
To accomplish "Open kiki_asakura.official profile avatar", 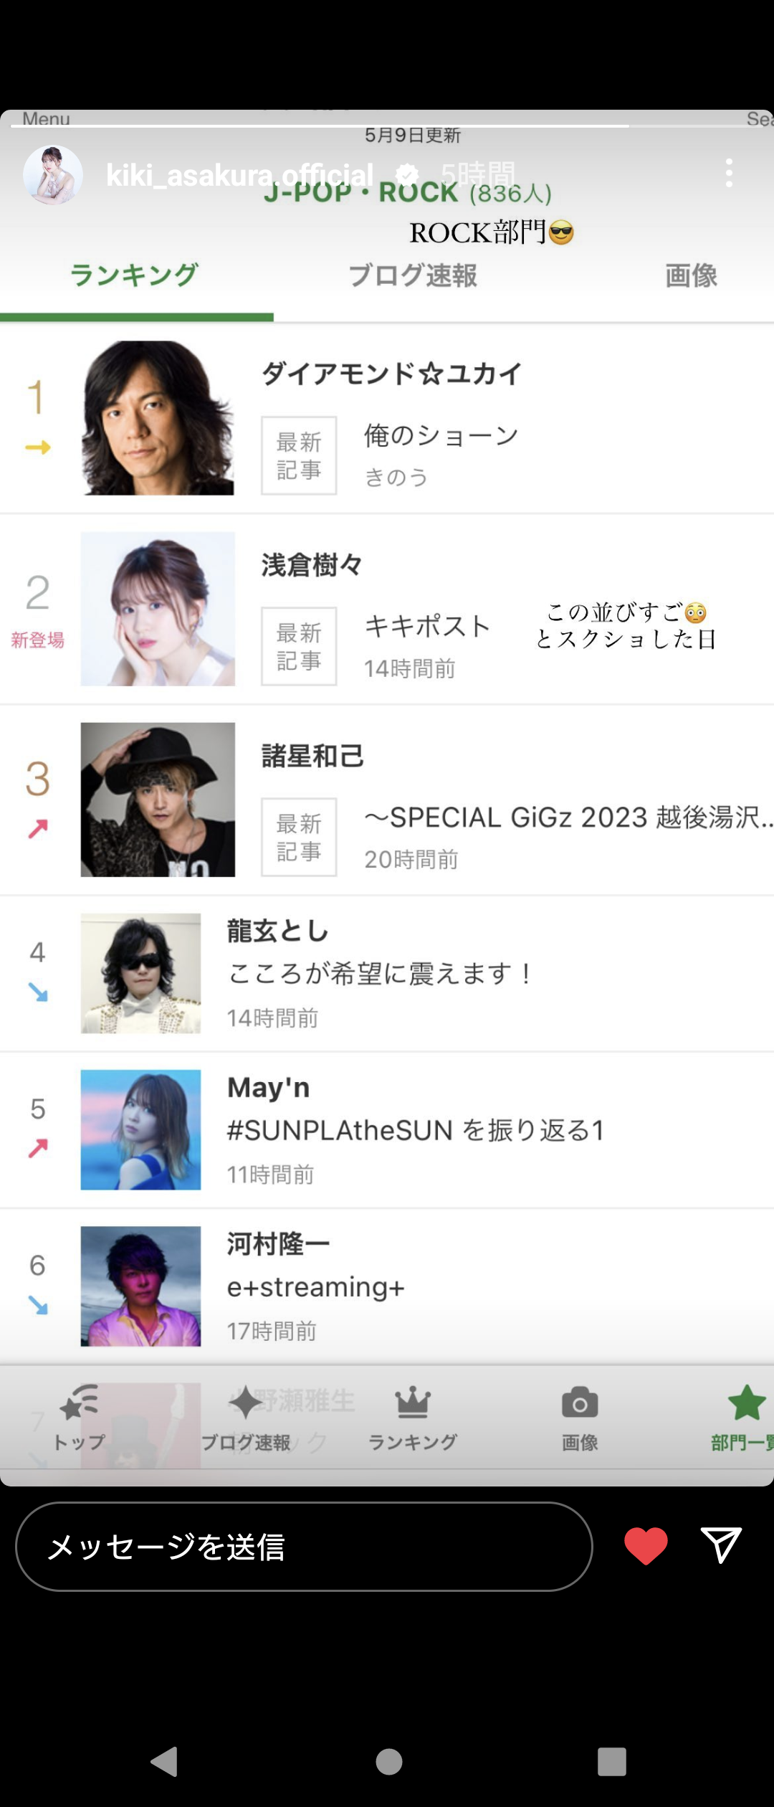I will tap(53, 174).
